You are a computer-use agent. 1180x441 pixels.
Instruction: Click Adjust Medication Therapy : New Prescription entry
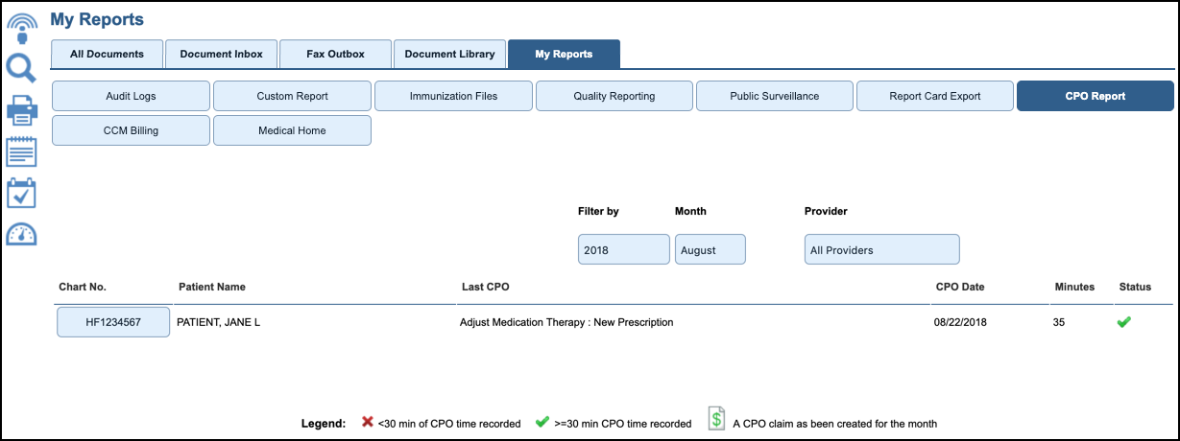566,322
